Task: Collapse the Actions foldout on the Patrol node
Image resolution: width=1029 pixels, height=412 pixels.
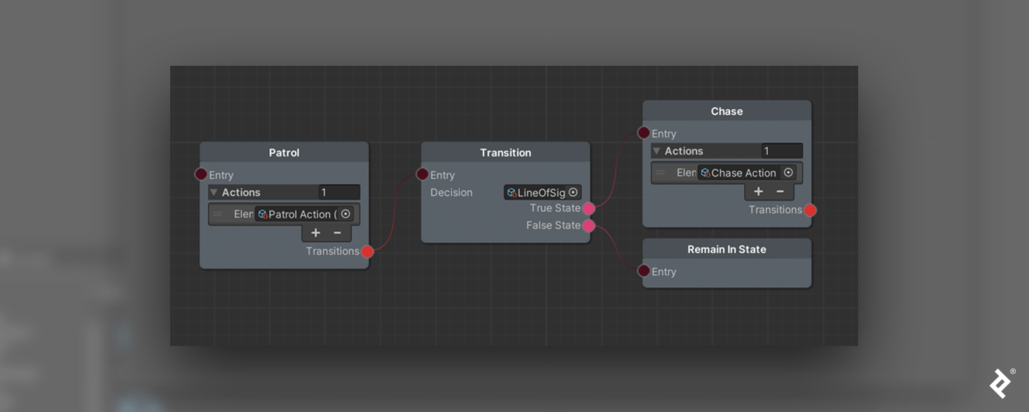Action: pos(212,192)
